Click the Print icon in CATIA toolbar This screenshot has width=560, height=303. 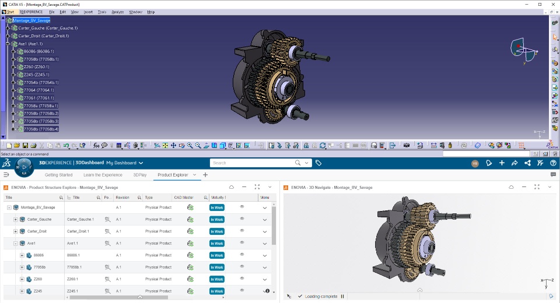34,146
